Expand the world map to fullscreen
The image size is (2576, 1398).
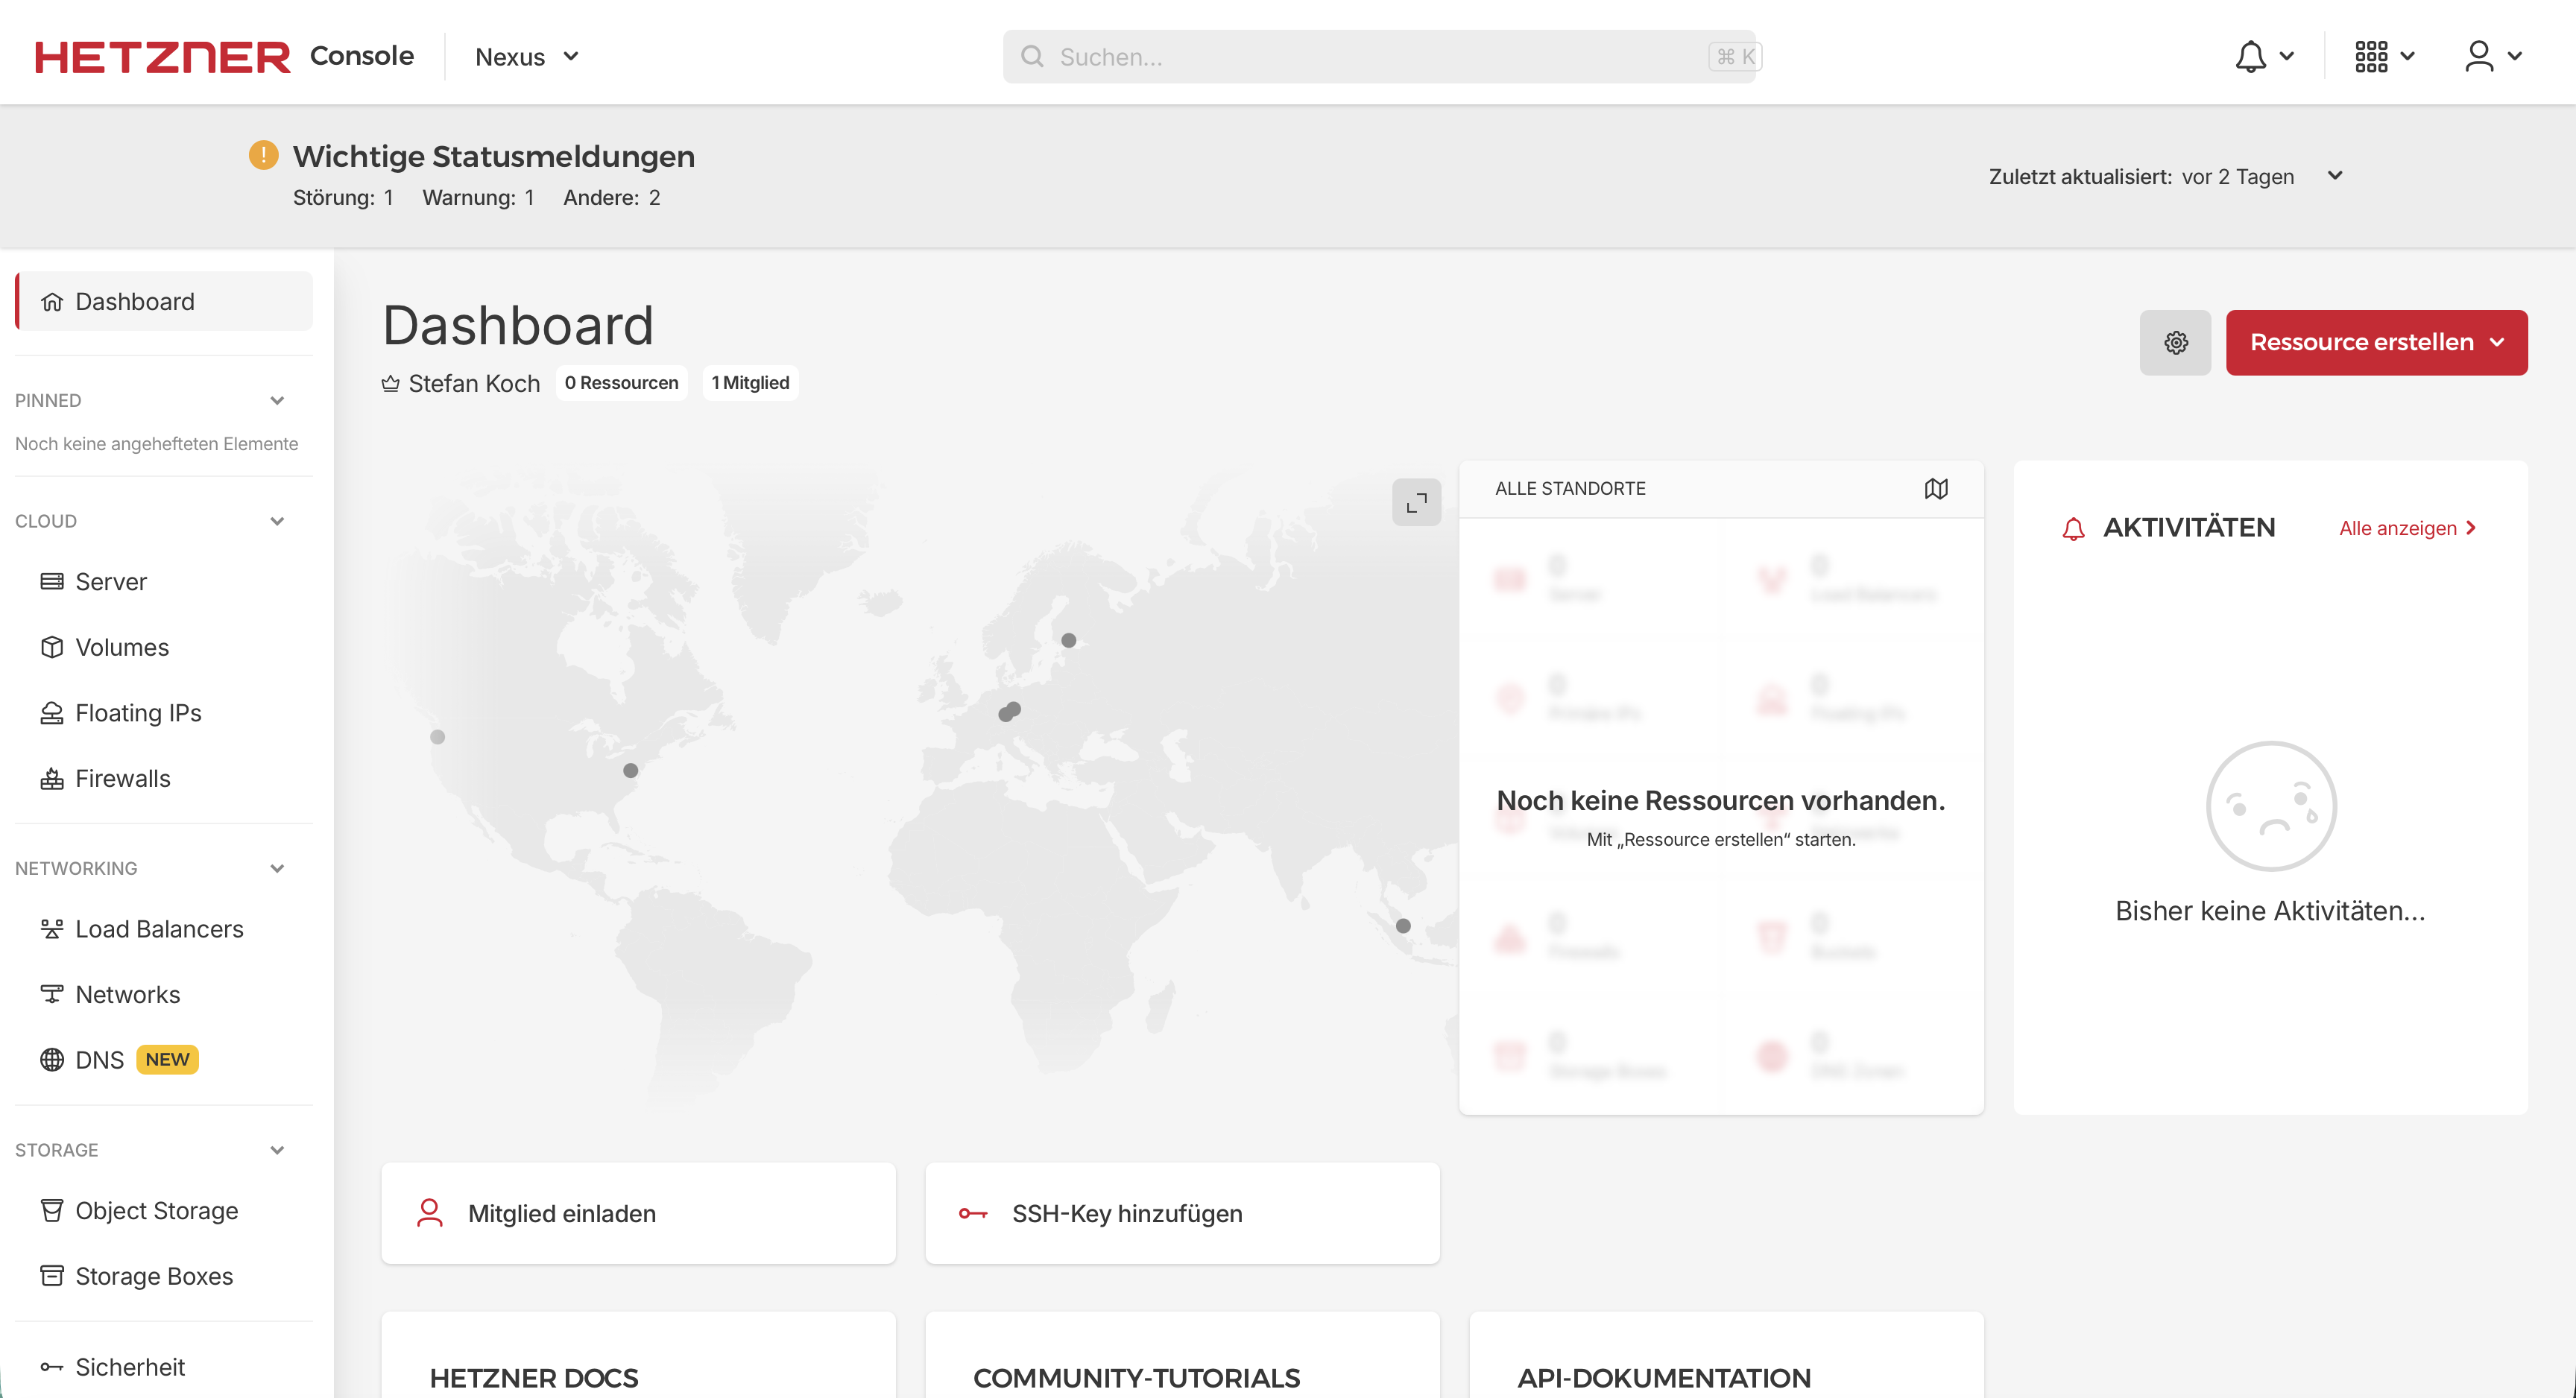(1416, 502)
